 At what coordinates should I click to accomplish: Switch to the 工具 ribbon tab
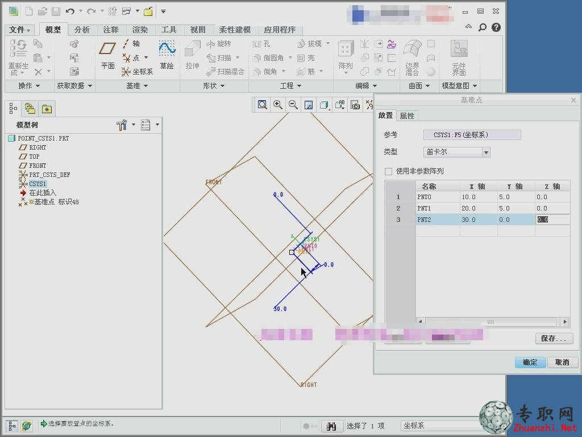168,30
